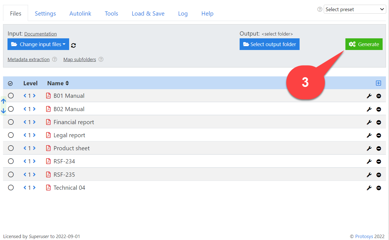This screenshot has width=389, height=240.
Task: Click the Select output folder button
Action: 269,44
